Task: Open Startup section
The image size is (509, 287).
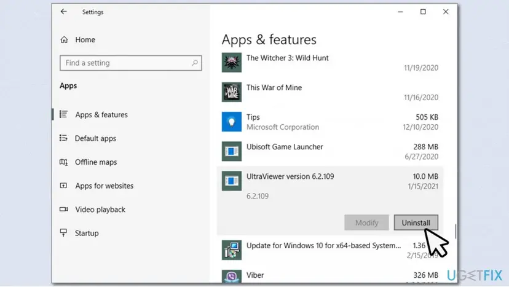Action: 87,233
